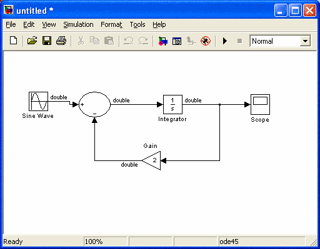This screenshot has width=320, height=249.
Task: Launch the Debug bug icon
Action: pyautogui.click(x=206, y=41)
